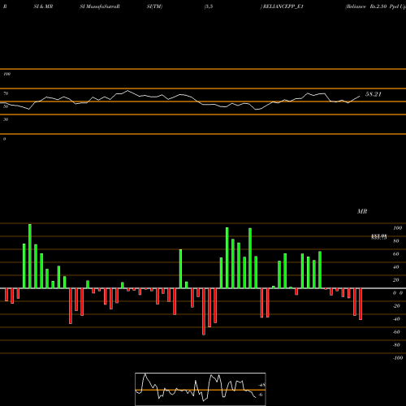Click the MR axis label 60

coord(396,254)
